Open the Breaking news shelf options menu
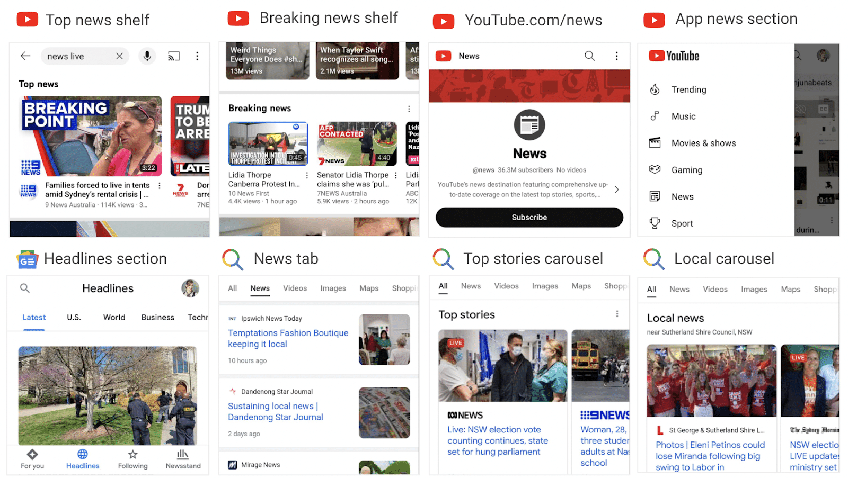The height and width of the screenshot is (478, 848). pos(409,109)
